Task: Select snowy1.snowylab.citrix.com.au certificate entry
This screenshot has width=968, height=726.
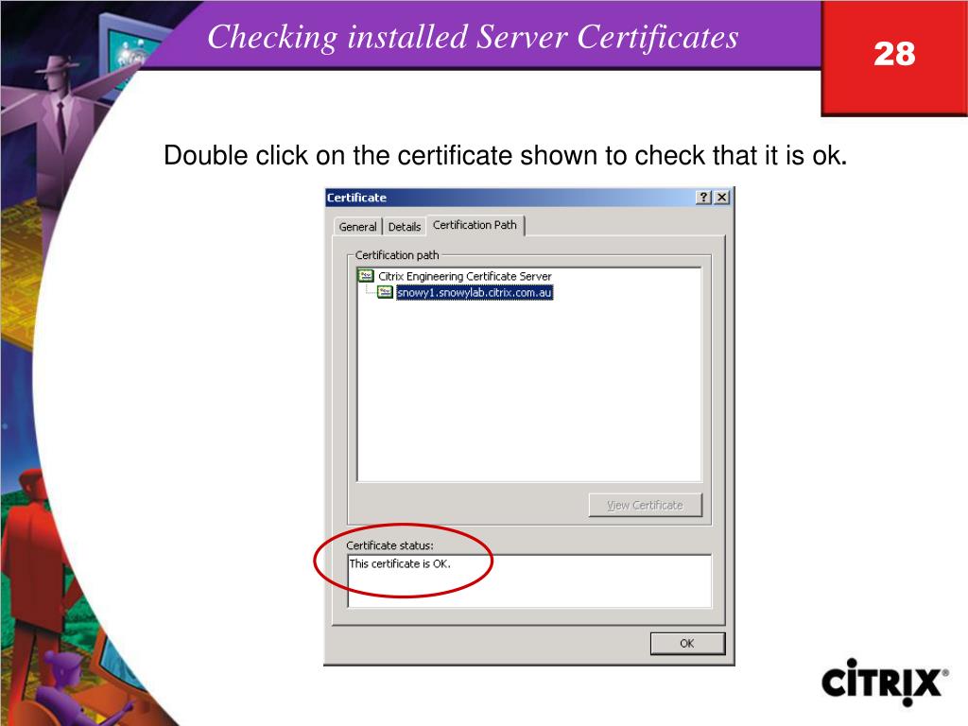Action: pos(475,292)
